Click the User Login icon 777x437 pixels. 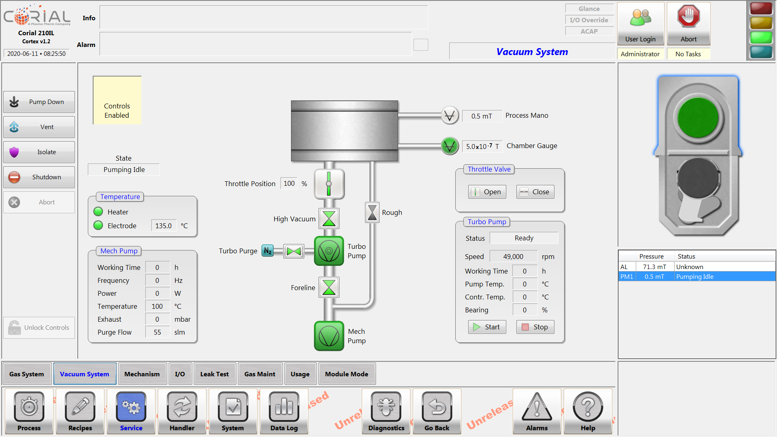click(x=641, y=23)
